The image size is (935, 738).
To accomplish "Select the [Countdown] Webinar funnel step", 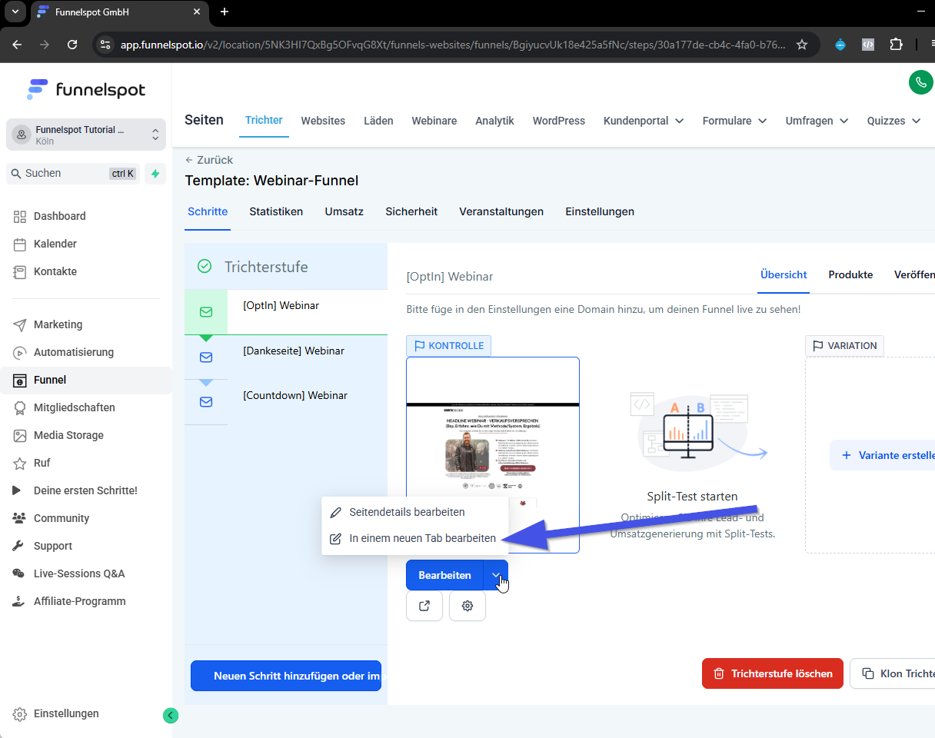I will (x=286, y=402).
